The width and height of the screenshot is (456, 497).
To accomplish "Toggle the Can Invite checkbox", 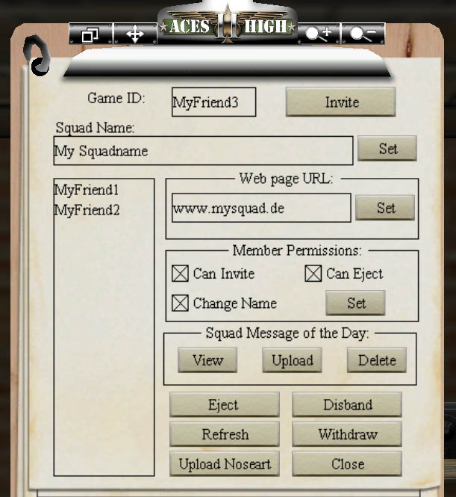I will pos(180,274).
